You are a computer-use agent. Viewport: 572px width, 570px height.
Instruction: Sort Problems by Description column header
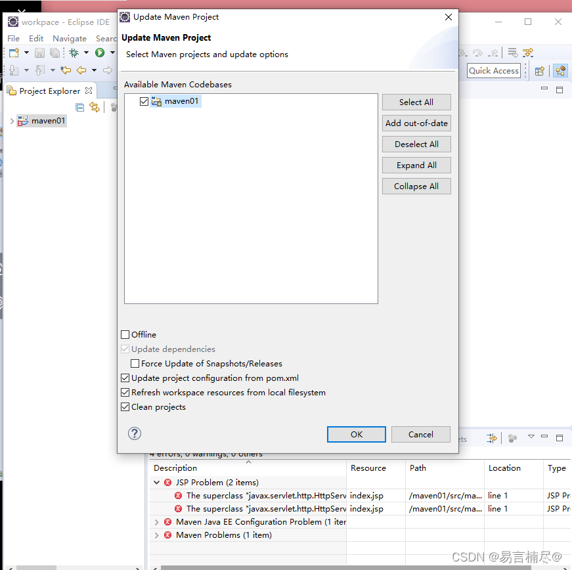(248, 468)
